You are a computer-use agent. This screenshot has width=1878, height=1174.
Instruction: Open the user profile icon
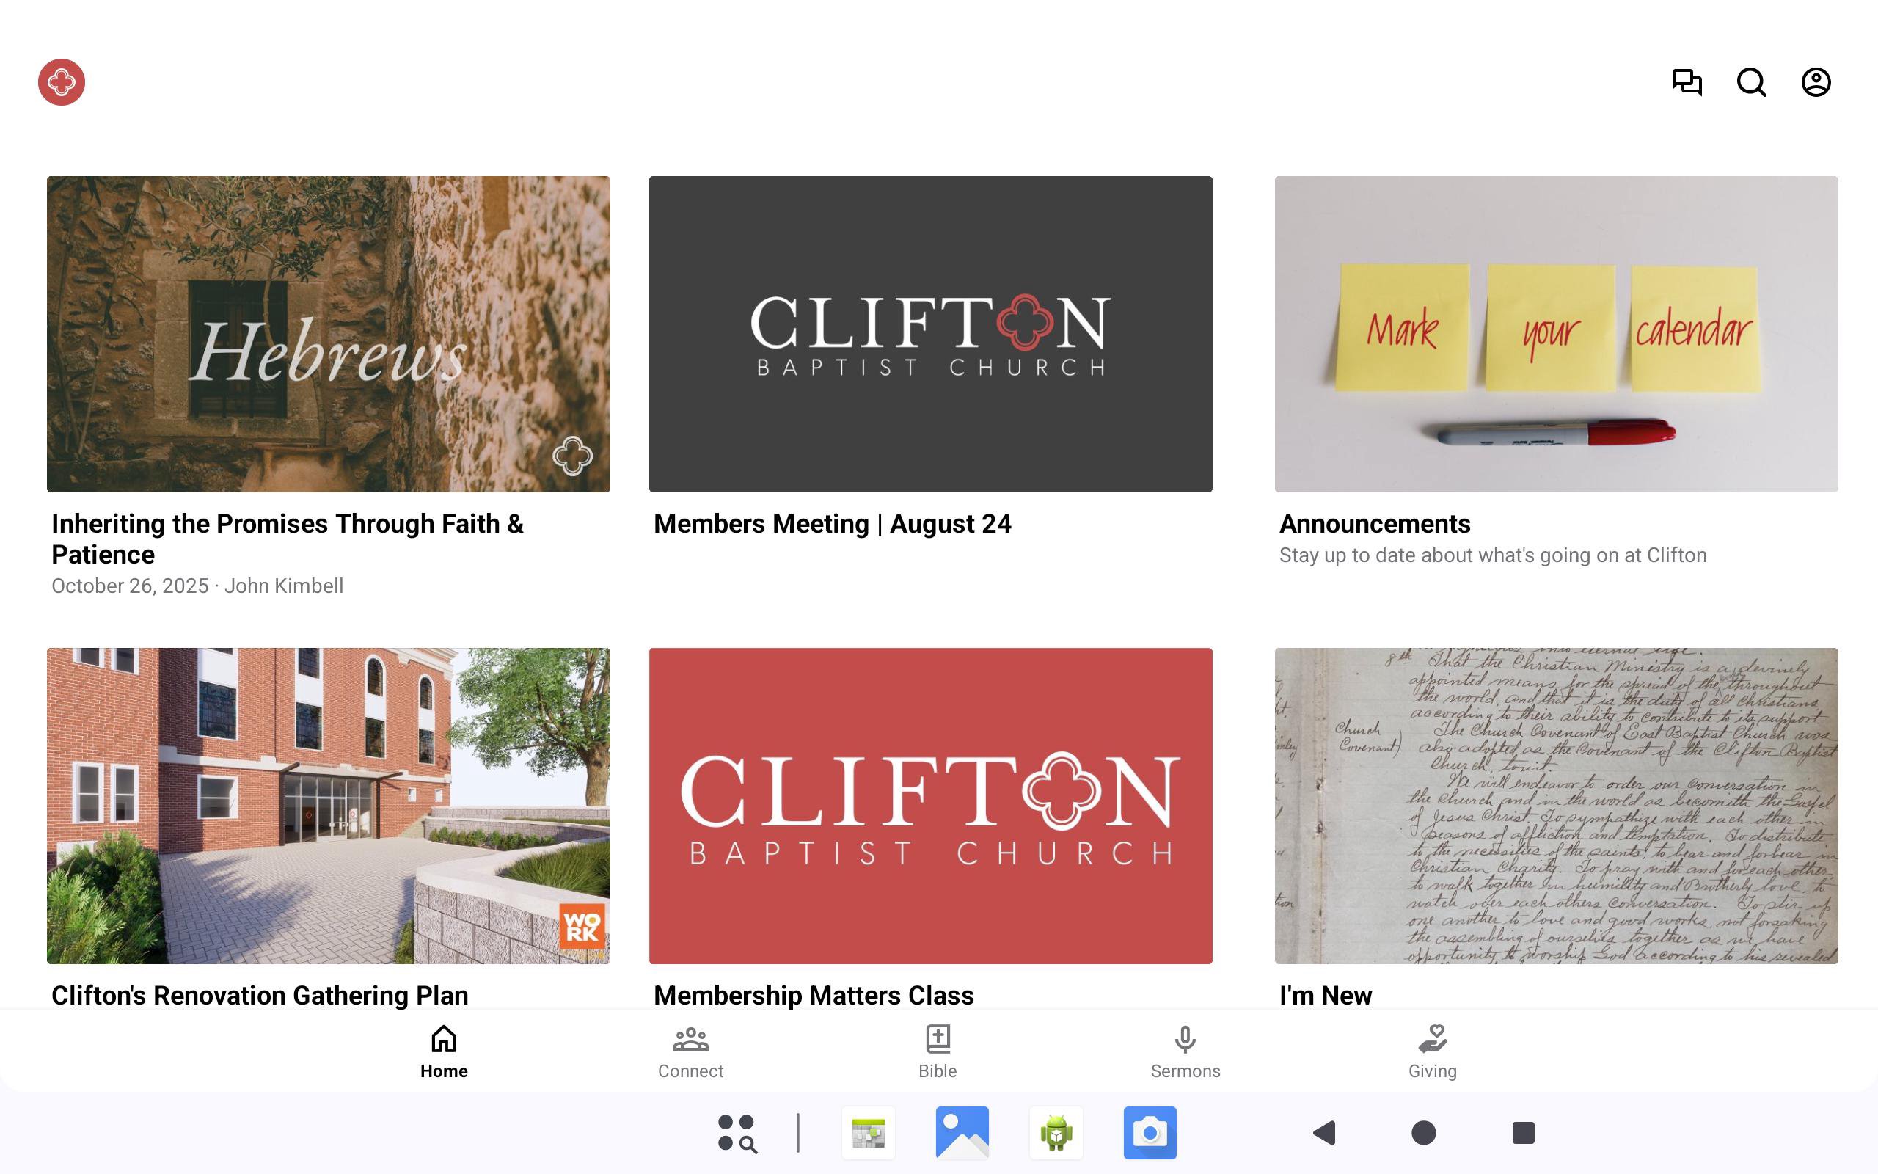[1815, 82]
